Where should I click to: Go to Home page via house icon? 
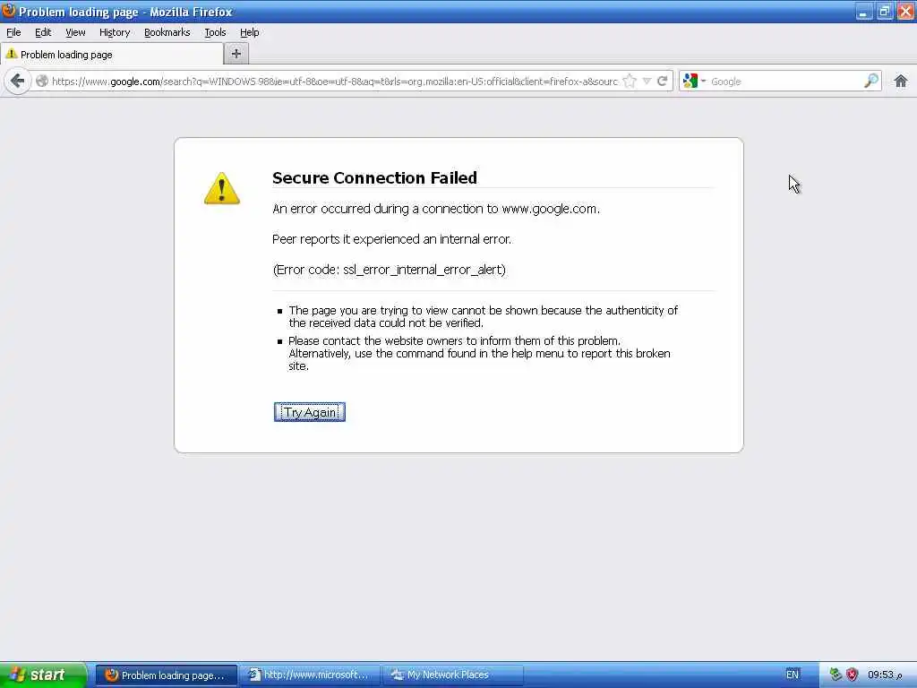901,82
